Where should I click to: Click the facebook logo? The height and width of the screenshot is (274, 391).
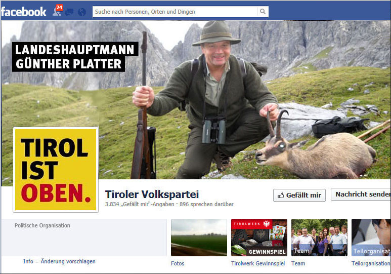[x=24, y=12]
